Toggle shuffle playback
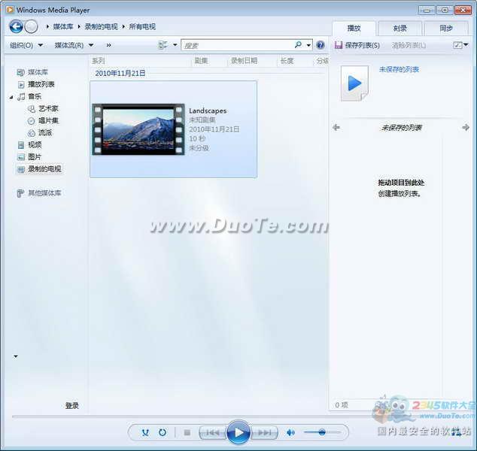477x451 pixels. (145, 432)
